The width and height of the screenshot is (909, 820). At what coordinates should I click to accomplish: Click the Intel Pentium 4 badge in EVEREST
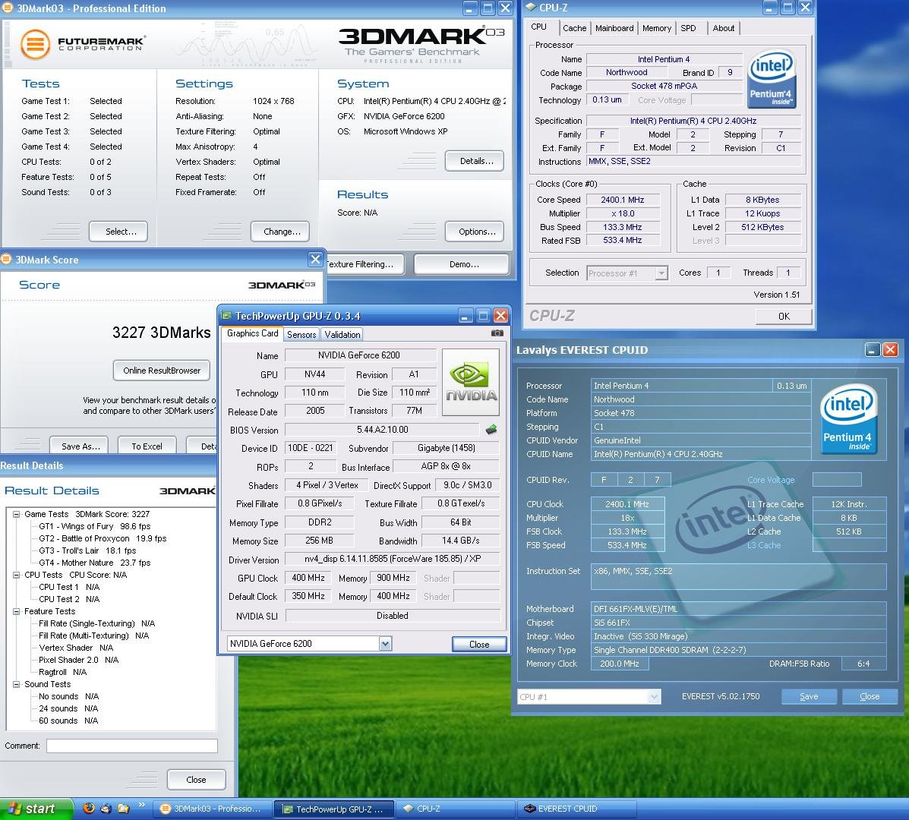pyautogui.click(x=849, y=419)
